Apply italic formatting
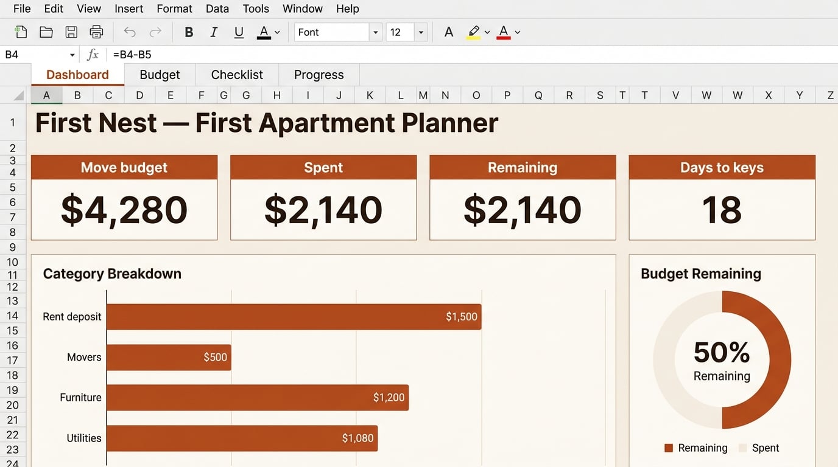The height and width of the screenshot is (467, 838). [x=214, y=32]
